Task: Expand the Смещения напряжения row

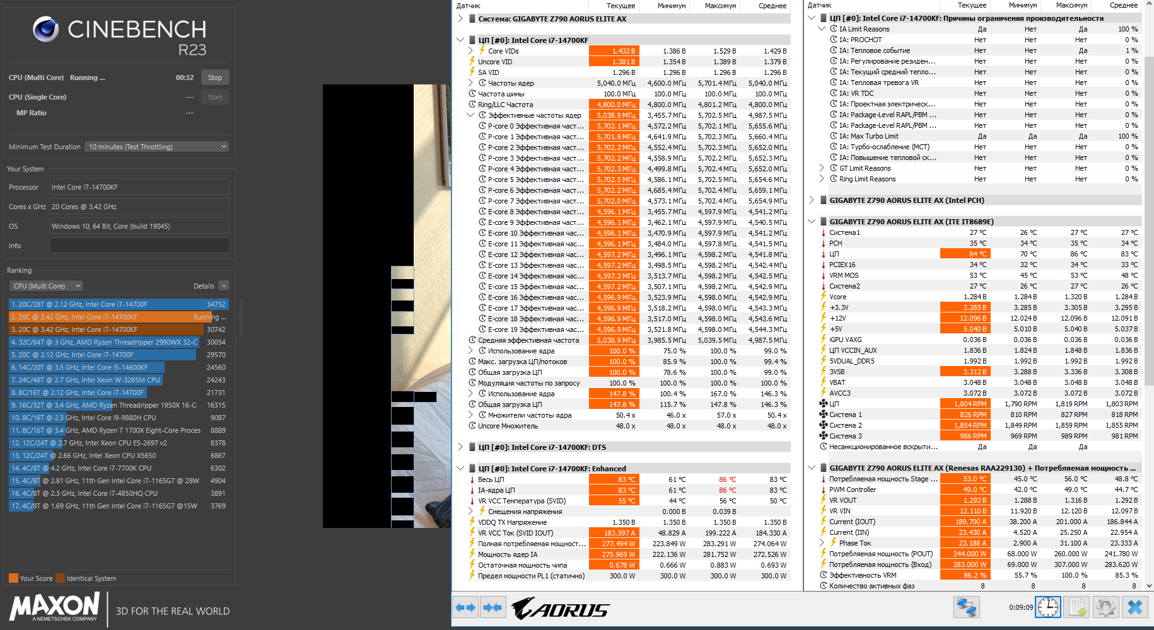Action: click(x=470, y=511)
